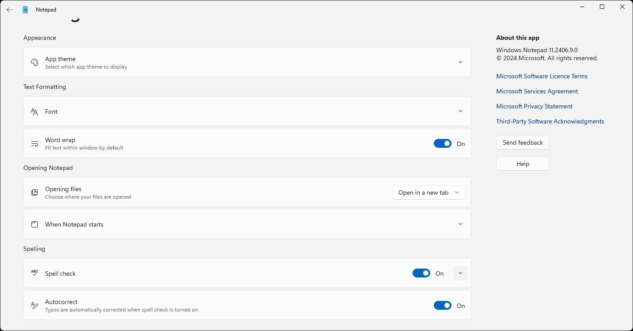The image size is (633, 331).
Task: Click 'Windows Notepad 11.2406.9.0' version text
Action: tap(537, 50)
